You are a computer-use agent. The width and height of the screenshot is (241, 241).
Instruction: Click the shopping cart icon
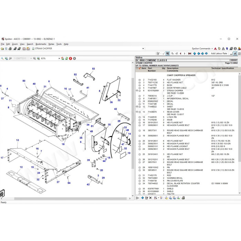[168, 53]
